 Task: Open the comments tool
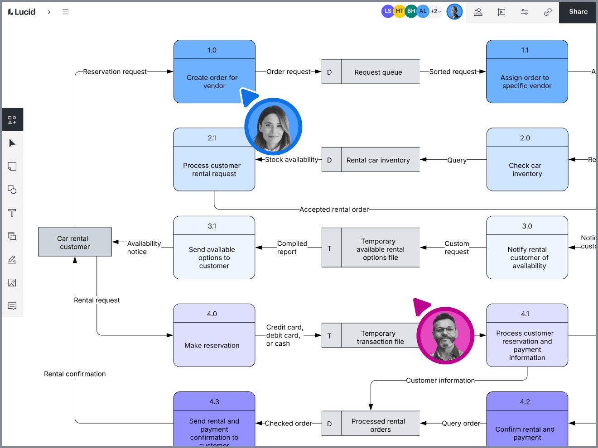[12, 306]
